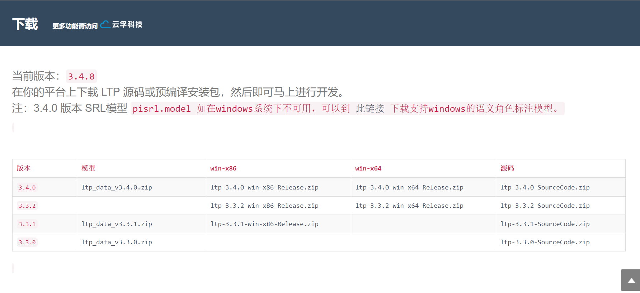
Task: Download ltp-3.4.0-win-x86-Release.zip
Action: [x=264, y=187]
